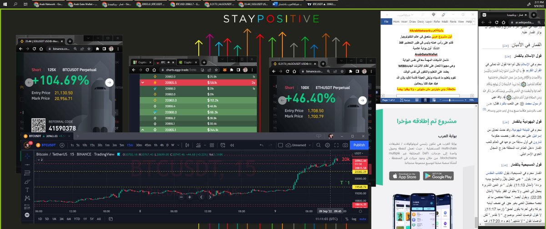The height and width of the screenshot is (229, 546).
Task: Reload the ALGOUSDT Binance page
Action: (x=288, y=71)
